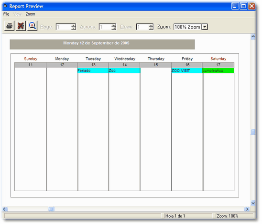The image size is (262, 224).
Task: Click the horizontal scrollbar thumb
Action: [x=51, y=209]
